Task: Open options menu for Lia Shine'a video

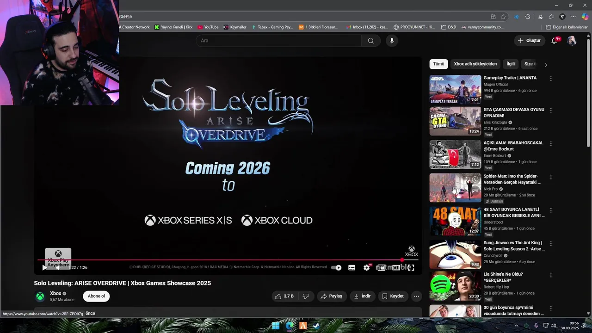Action: click(550, 275)
